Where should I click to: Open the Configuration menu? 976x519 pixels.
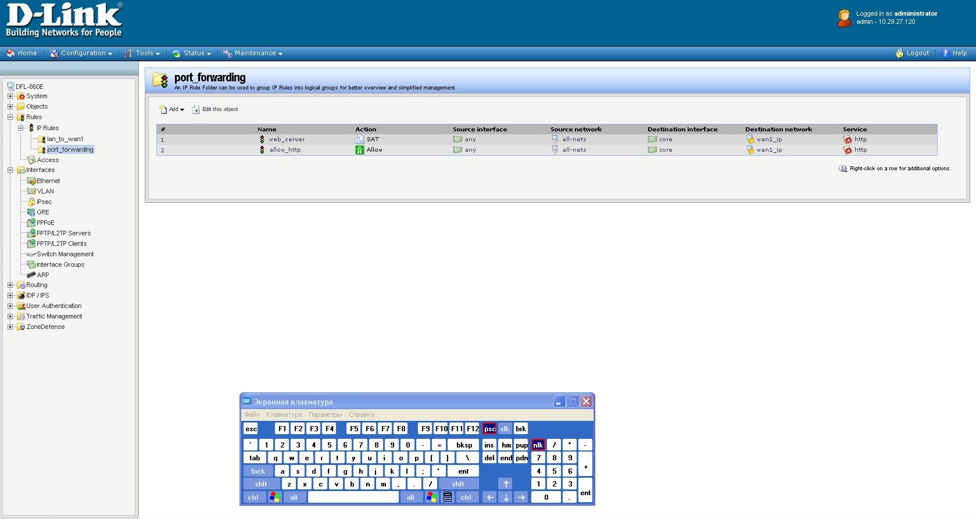81,53
